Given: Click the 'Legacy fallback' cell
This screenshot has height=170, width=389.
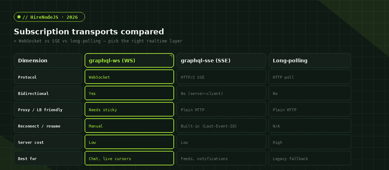Looking at the screenshot, I should pos(309,158).
